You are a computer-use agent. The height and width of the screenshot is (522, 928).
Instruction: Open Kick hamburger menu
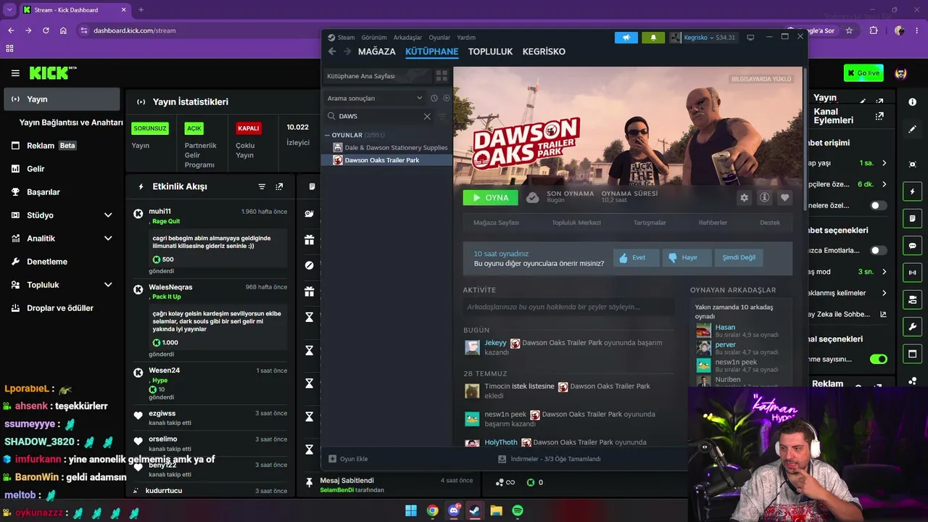pos(15,73)
